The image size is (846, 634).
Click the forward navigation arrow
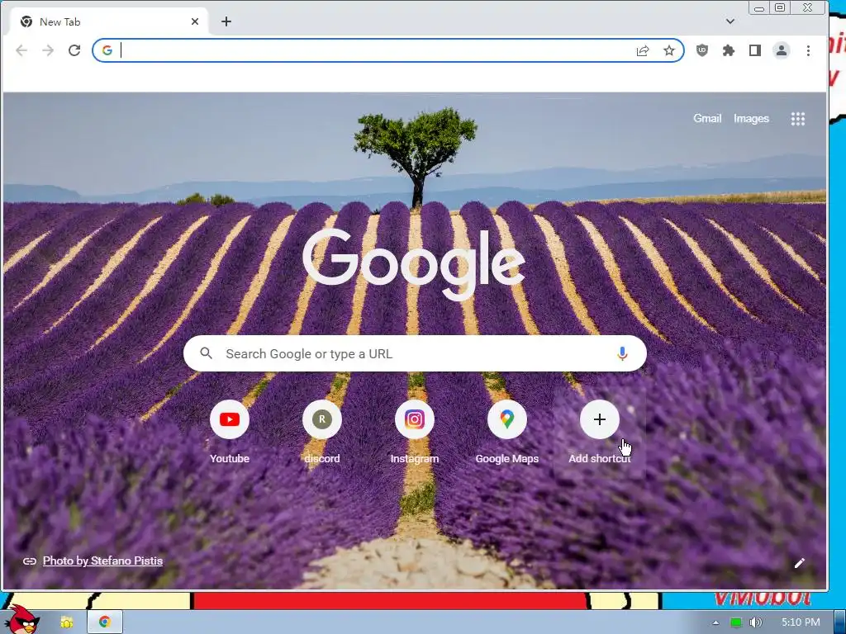48,50
